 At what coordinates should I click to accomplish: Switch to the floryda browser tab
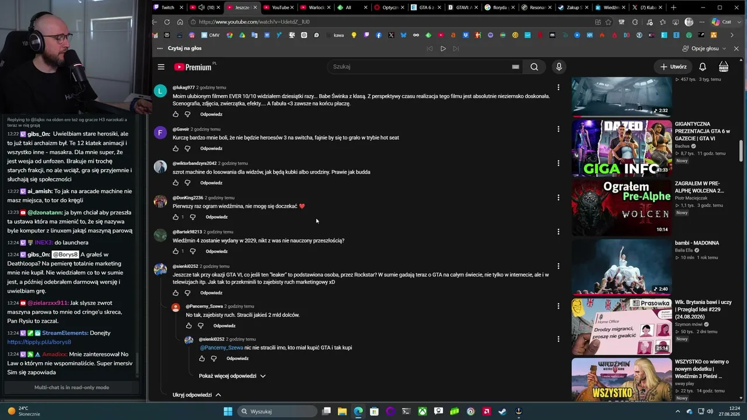pos(501,8)
